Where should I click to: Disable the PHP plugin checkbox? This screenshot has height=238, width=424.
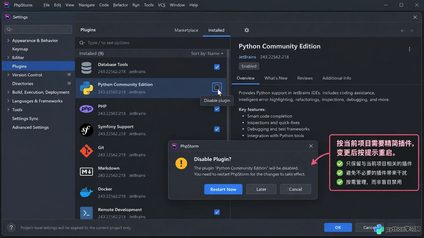[217, 109]
